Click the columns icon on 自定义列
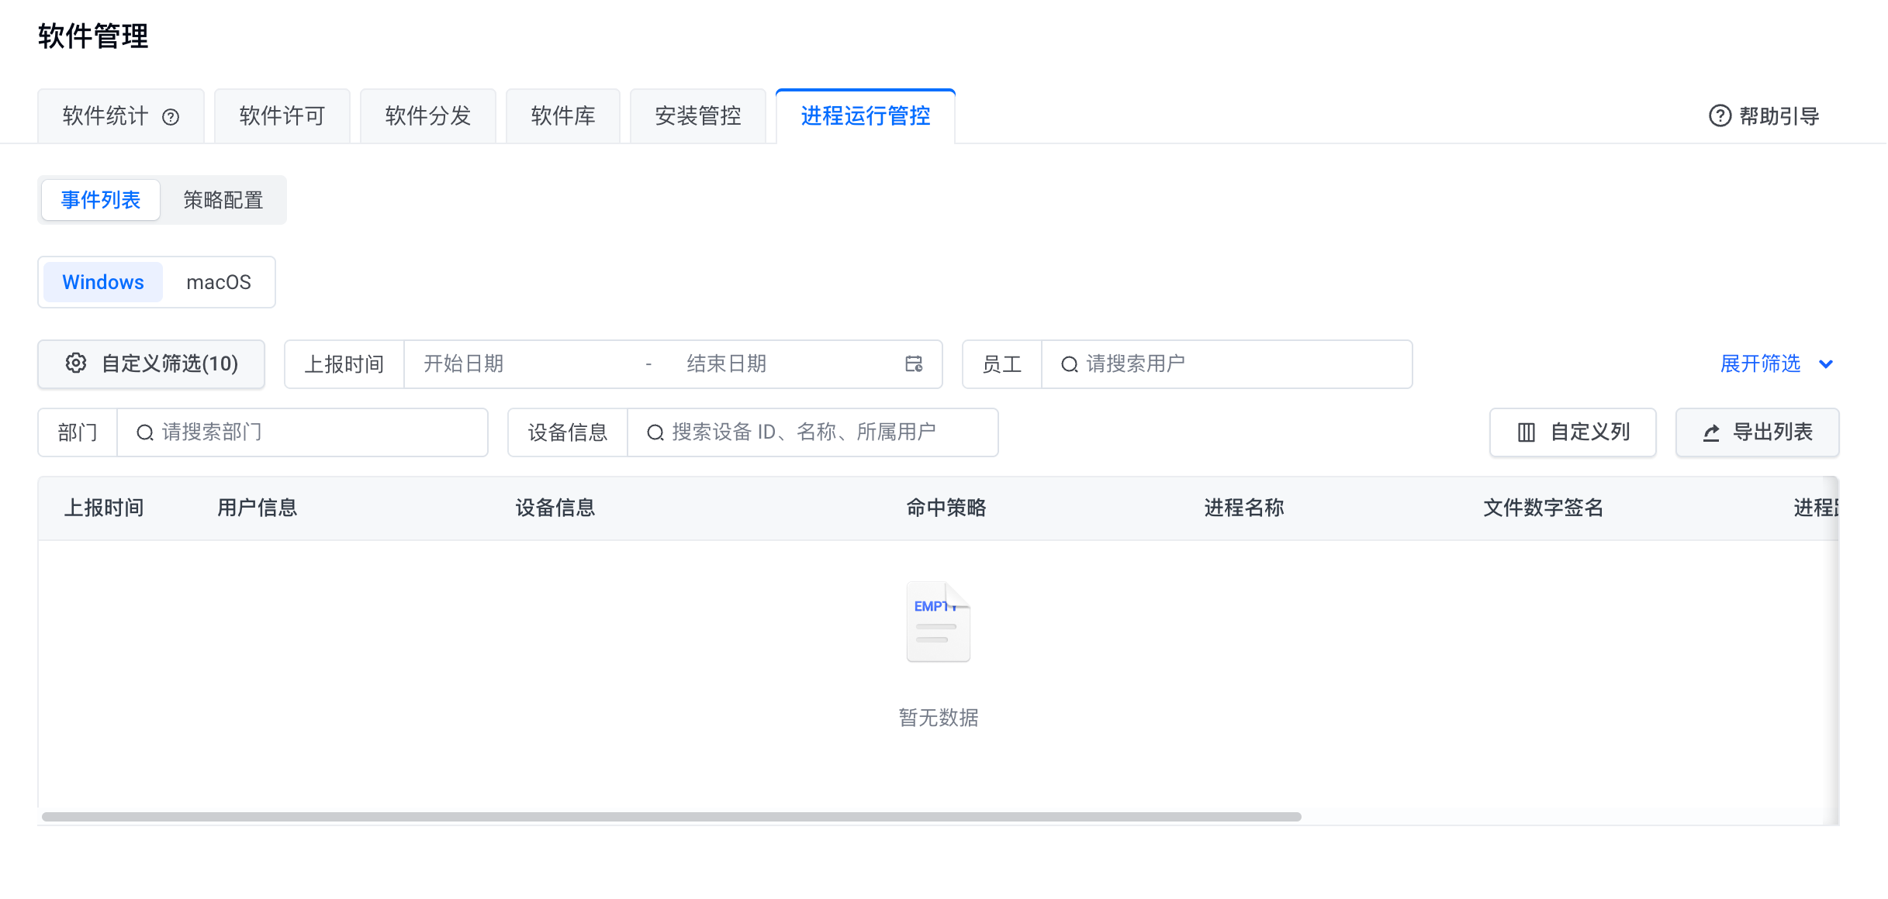 [x=1526, y=432]
